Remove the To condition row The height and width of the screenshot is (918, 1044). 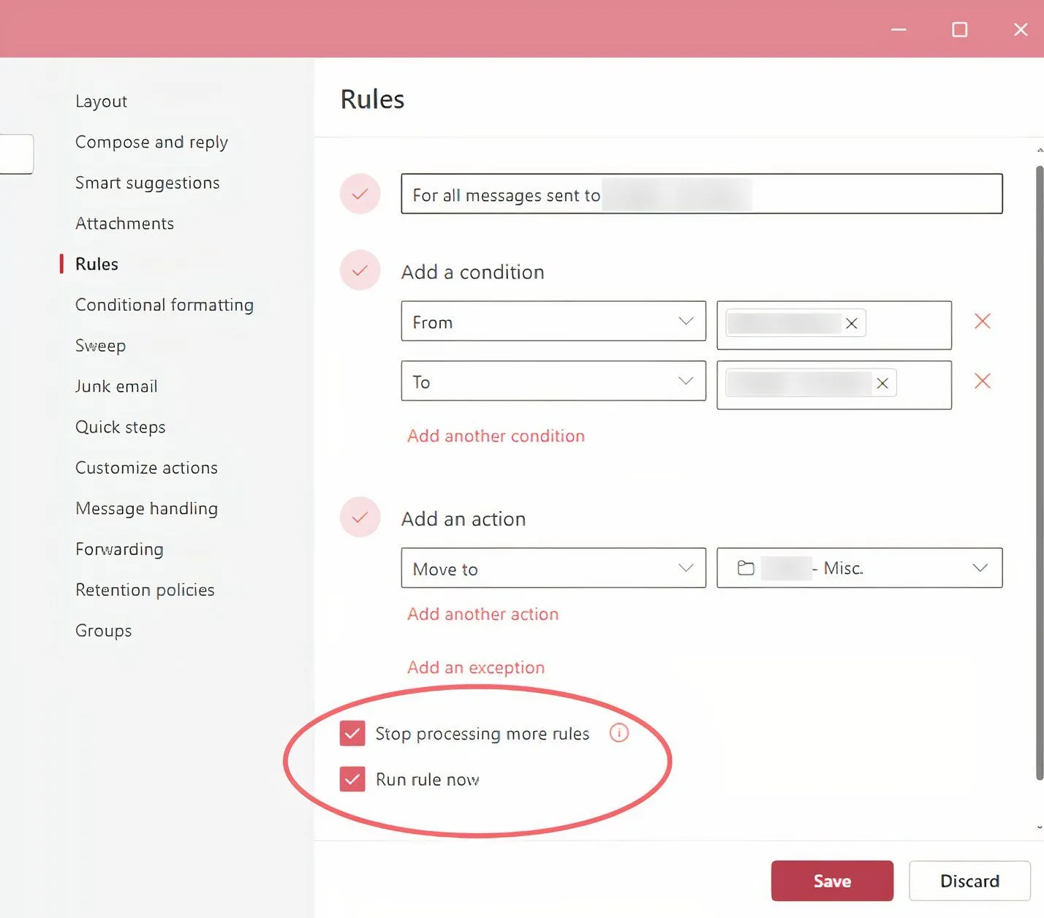pos(982,381)
